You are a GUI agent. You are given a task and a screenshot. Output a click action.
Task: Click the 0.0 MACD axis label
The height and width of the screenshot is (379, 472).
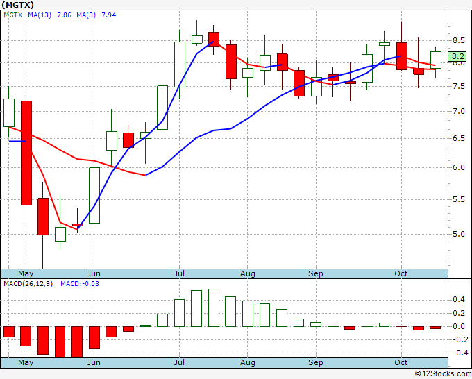click(x=458, y=327)
